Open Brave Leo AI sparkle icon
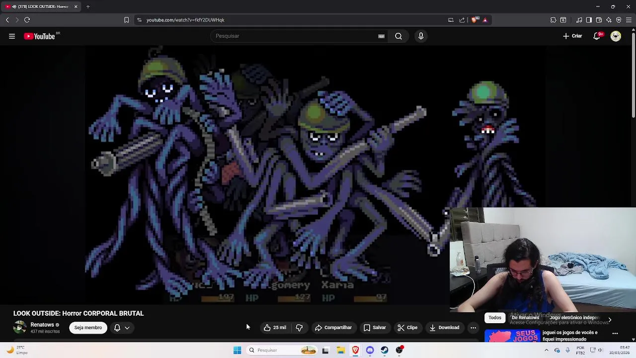Viewport: 636px width, 358px height. coord(609,20)
